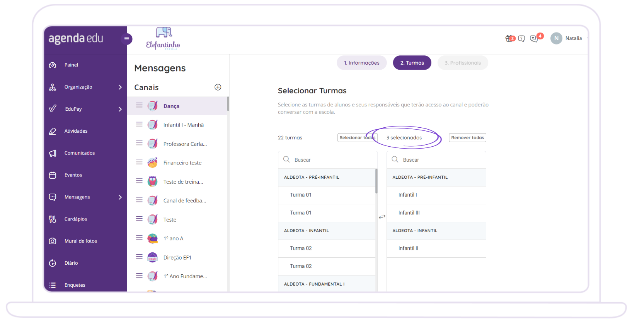
Task: Click the agenda edu logo
Action: tap(76, 38)
